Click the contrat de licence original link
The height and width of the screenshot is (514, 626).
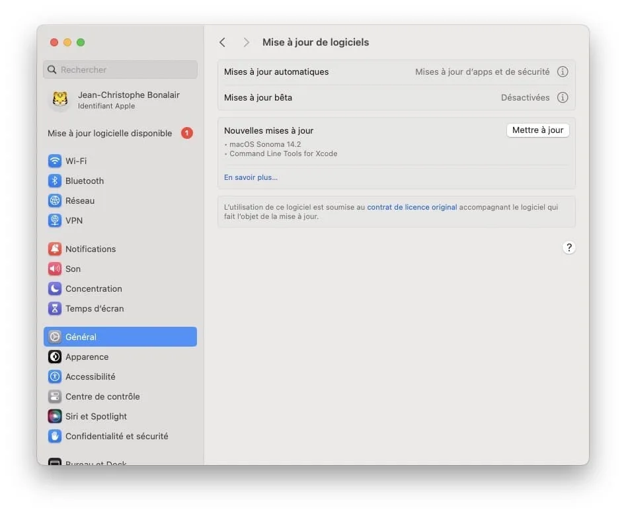pos(411,206)
